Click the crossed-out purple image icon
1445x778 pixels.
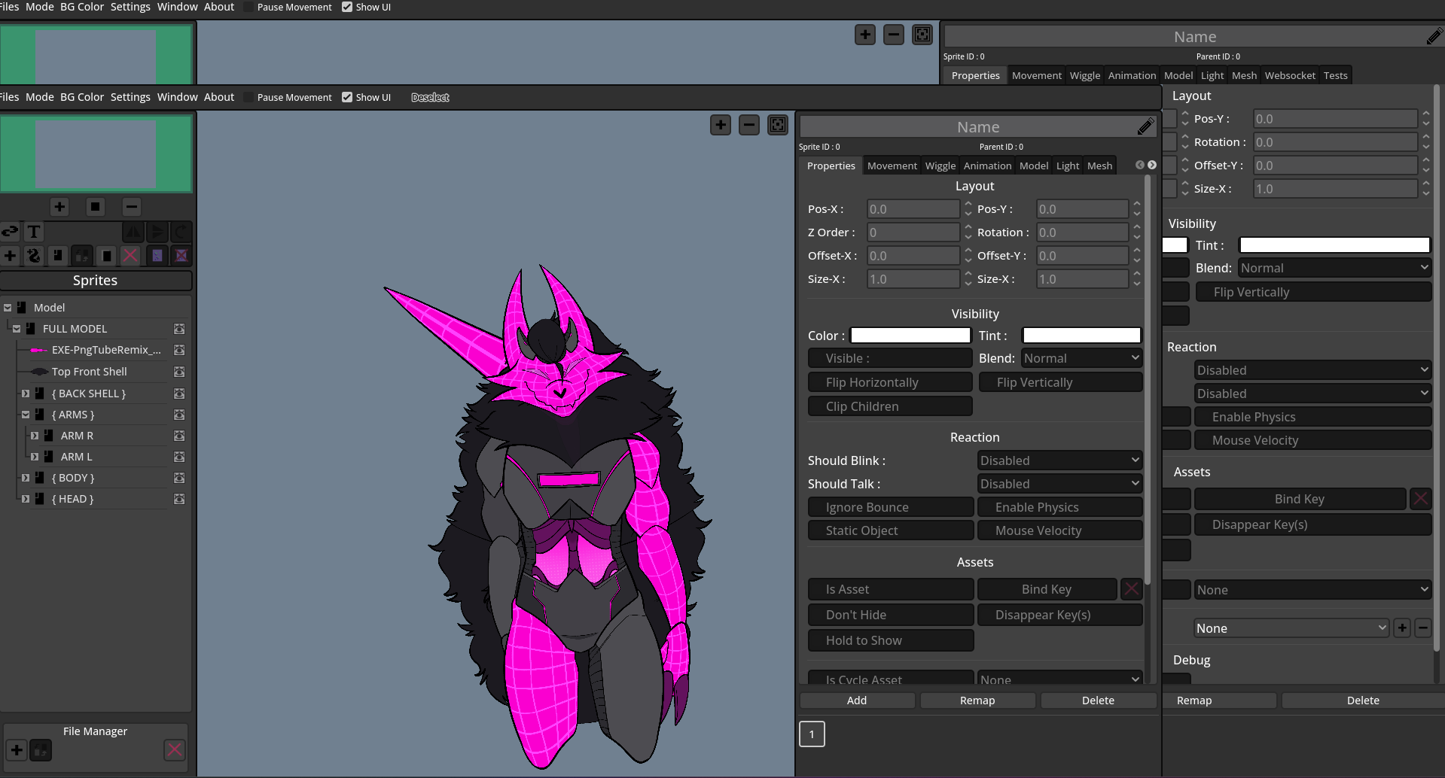[x=181, y=256]
